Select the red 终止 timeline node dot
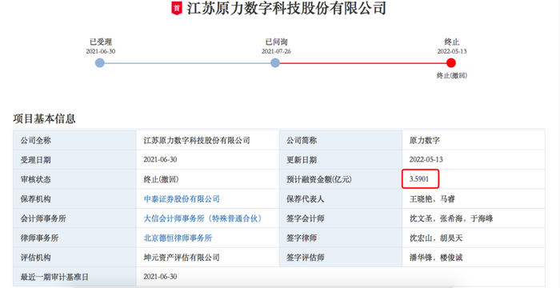This screenshot has width=560, height=288. tap(451, 63)
